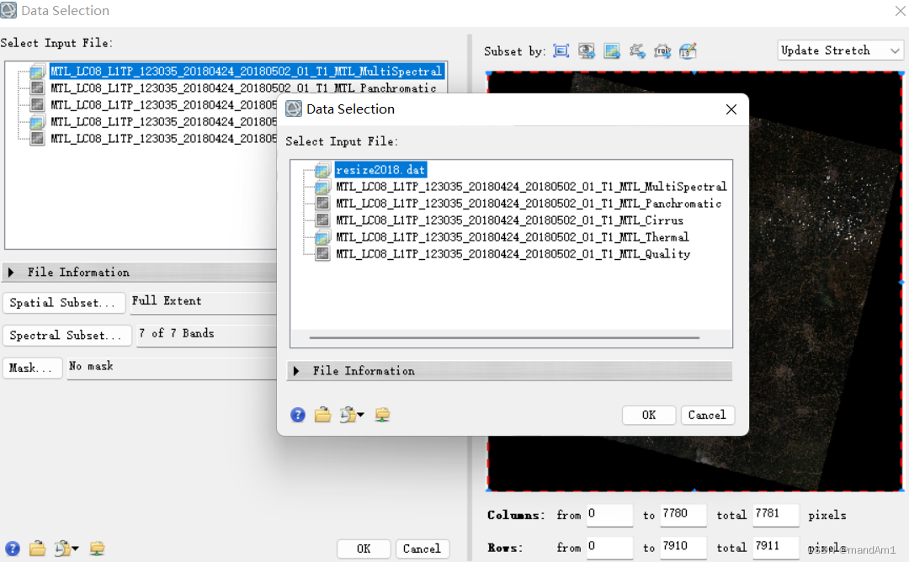Click remote dataset icon in back window
The width and height of the screenshot is (909, 562).
pos(98,549)
